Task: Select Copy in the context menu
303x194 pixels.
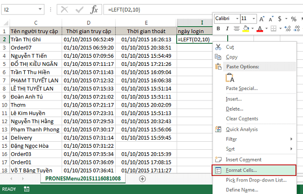Action: 231,57
